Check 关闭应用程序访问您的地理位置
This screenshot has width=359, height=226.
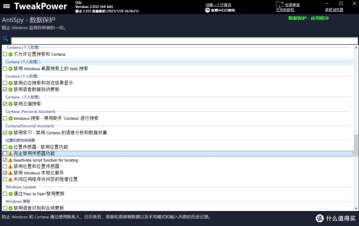click(x=5, y=179)
